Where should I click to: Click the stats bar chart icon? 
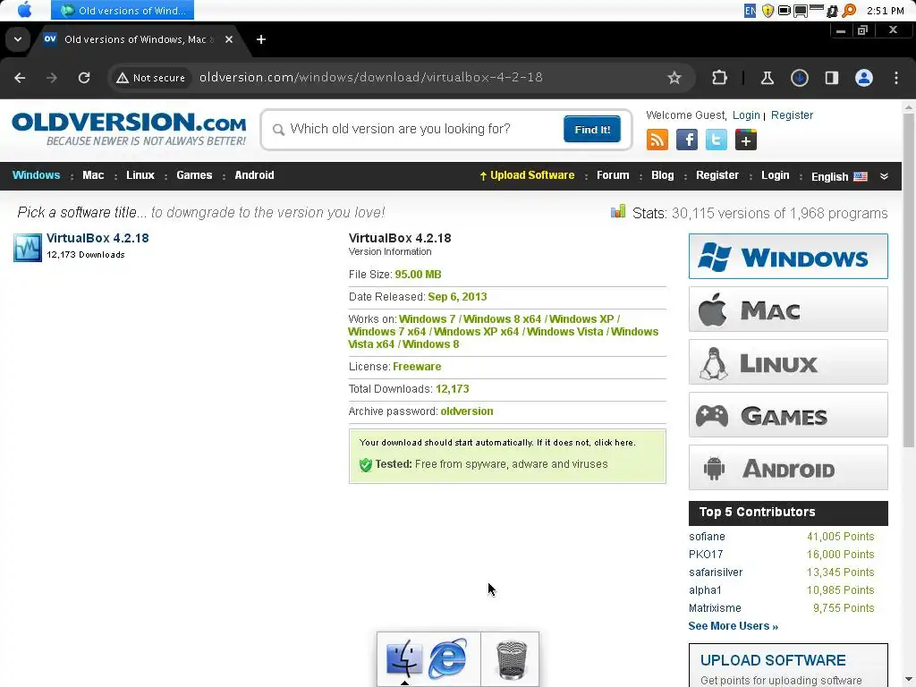[618, 211]
